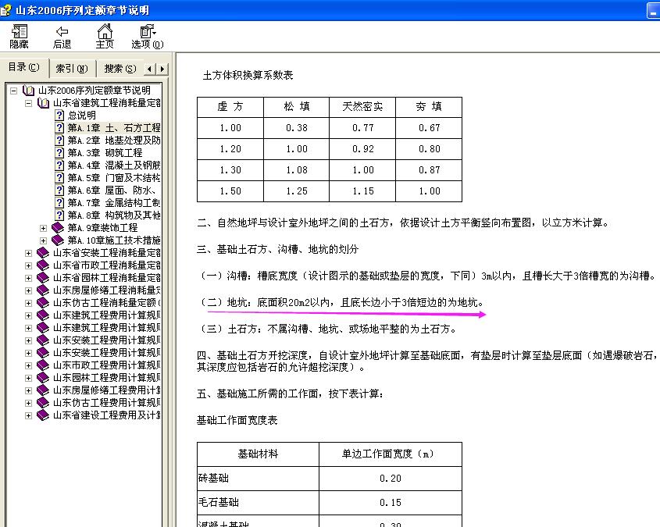Click the 夯填 table header cell
The width and height of the screenshot is (660, 527).
coord(429,107)
